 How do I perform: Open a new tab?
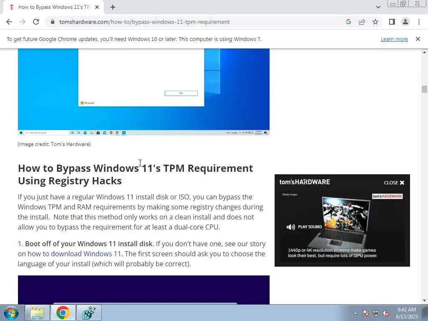113,7
